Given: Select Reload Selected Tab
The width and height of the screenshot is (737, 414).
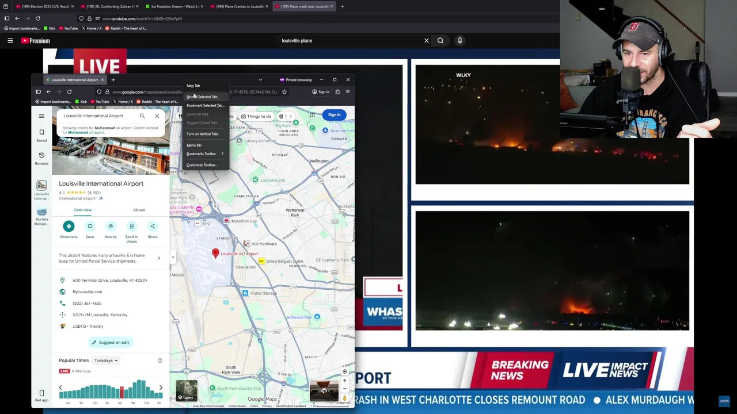Looking at the screenshot, I should 206,97.
